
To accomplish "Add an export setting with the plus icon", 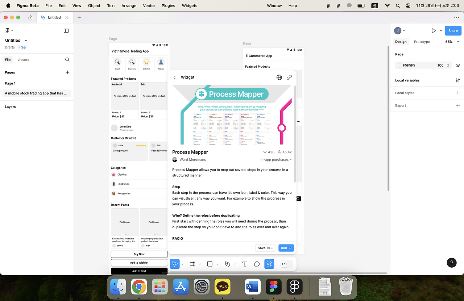I will tap(458, 105).
